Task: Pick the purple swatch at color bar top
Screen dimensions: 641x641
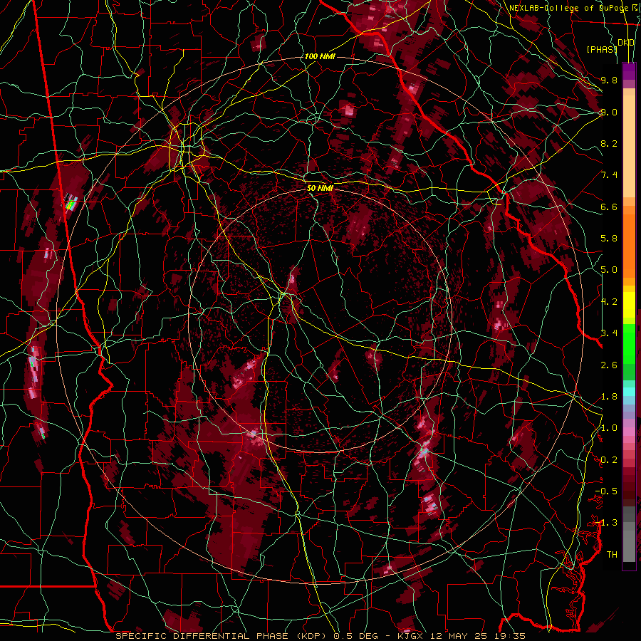Action: click(629, 71)
